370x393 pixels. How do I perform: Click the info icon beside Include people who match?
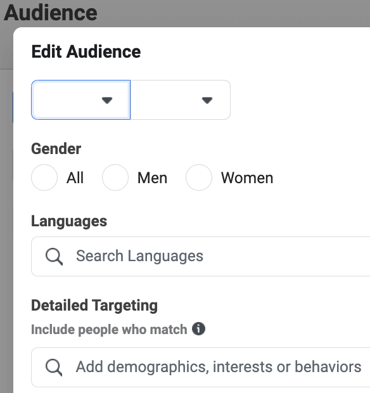click(198, 328)
